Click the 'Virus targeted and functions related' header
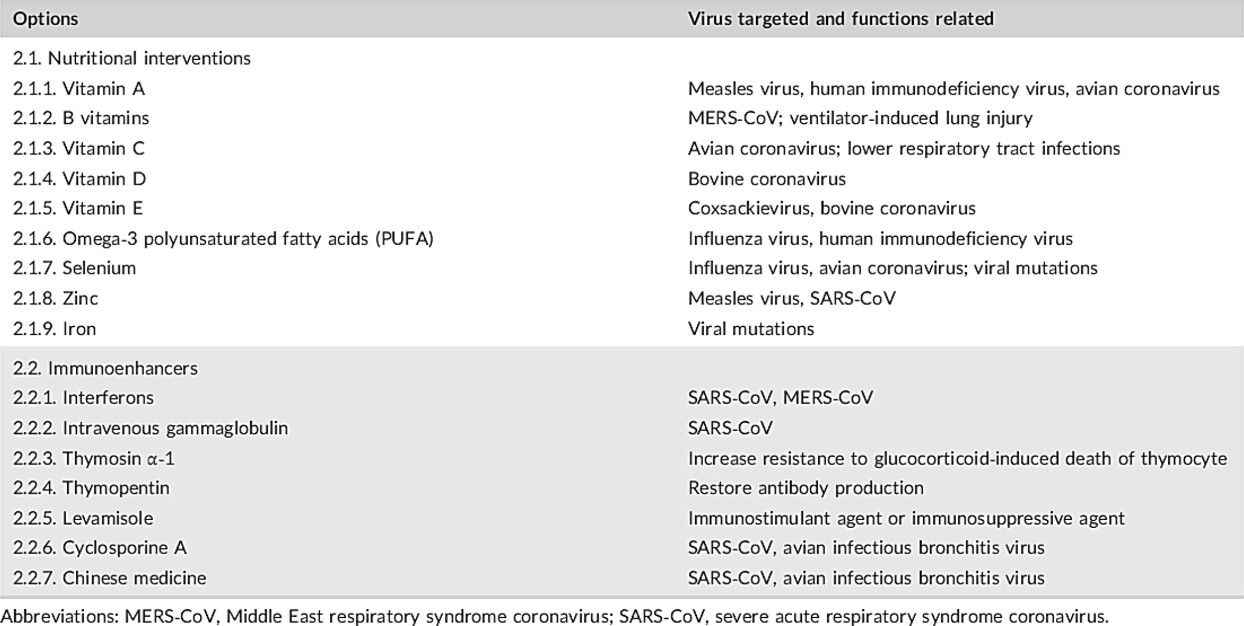Viewport: 1244px width, 626px height. click(840, 19)
